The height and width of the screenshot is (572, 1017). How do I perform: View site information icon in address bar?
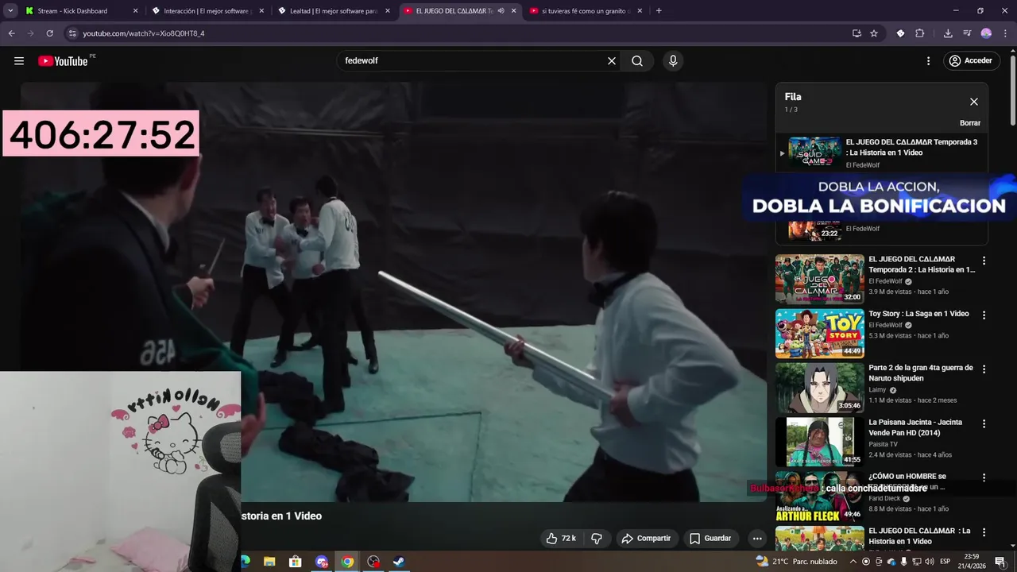point(72,33)
